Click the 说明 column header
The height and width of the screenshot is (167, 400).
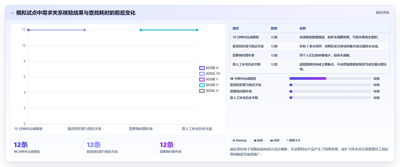303,28
